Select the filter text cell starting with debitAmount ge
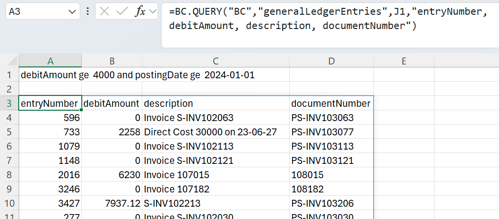Viewport: 499px width, 219px height. point(138,75)
